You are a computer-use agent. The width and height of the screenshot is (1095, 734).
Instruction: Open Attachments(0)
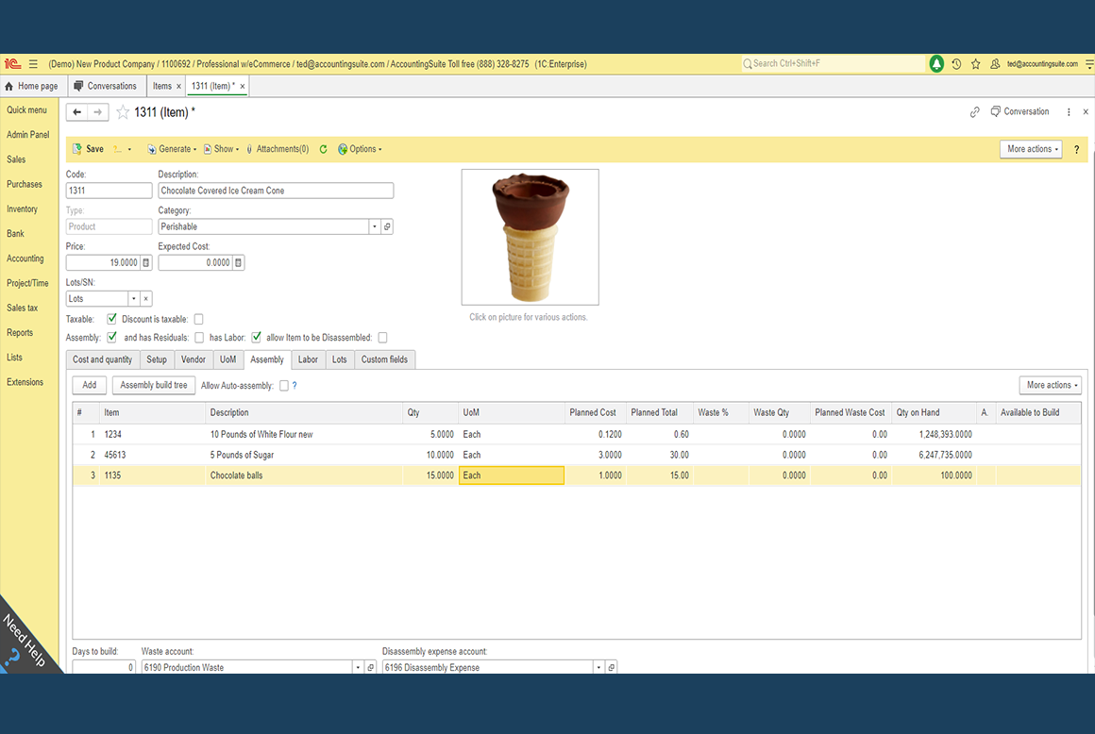click(x=278, y=149)
